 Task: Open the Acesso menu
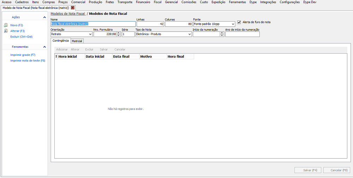[6, 2]
